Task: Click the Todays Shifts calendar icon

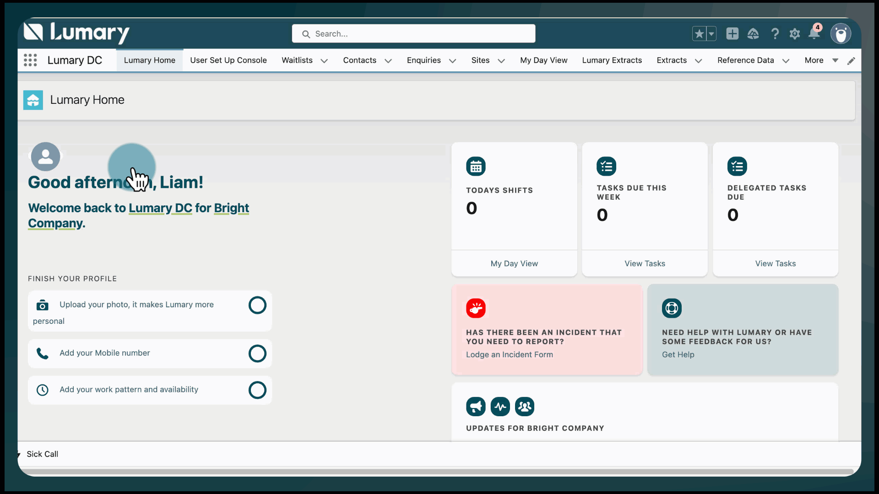Action: pos(476,166)
